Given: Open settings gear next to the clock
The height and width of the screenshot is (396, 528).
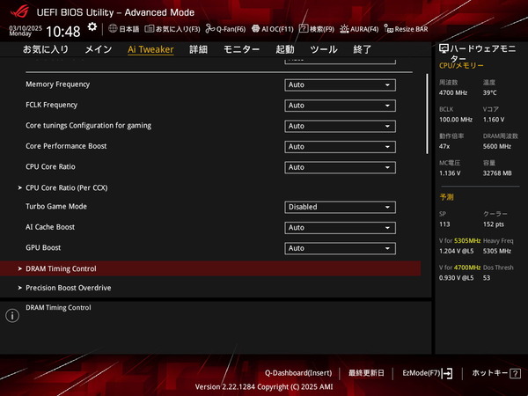Looking at the screenshot, I should [x=92, y=27].
